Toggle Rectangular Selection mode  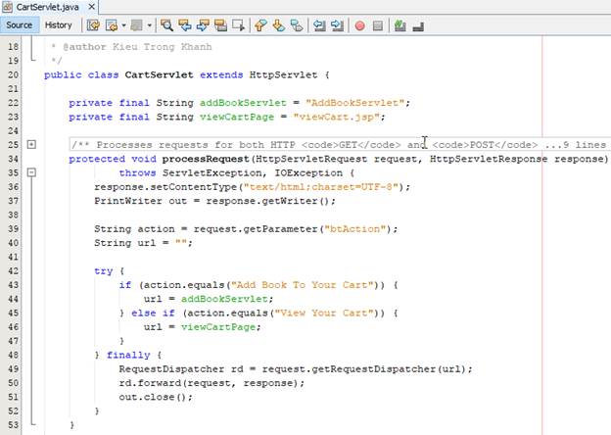(x=238, y=25)
